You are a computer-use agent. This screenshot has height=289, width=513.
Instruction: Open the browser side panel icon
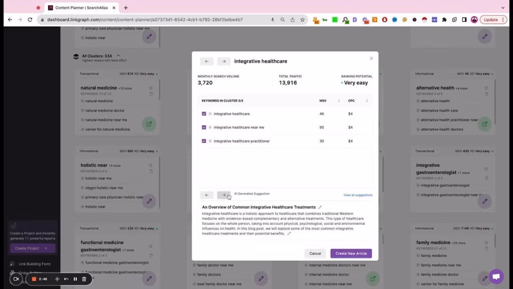click(x=464, y=20)
